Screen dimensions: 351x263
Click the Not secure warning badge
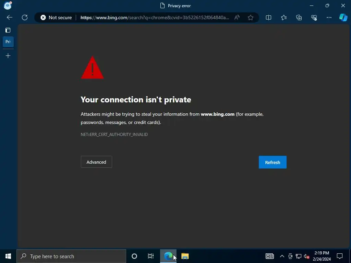[56, 17]
